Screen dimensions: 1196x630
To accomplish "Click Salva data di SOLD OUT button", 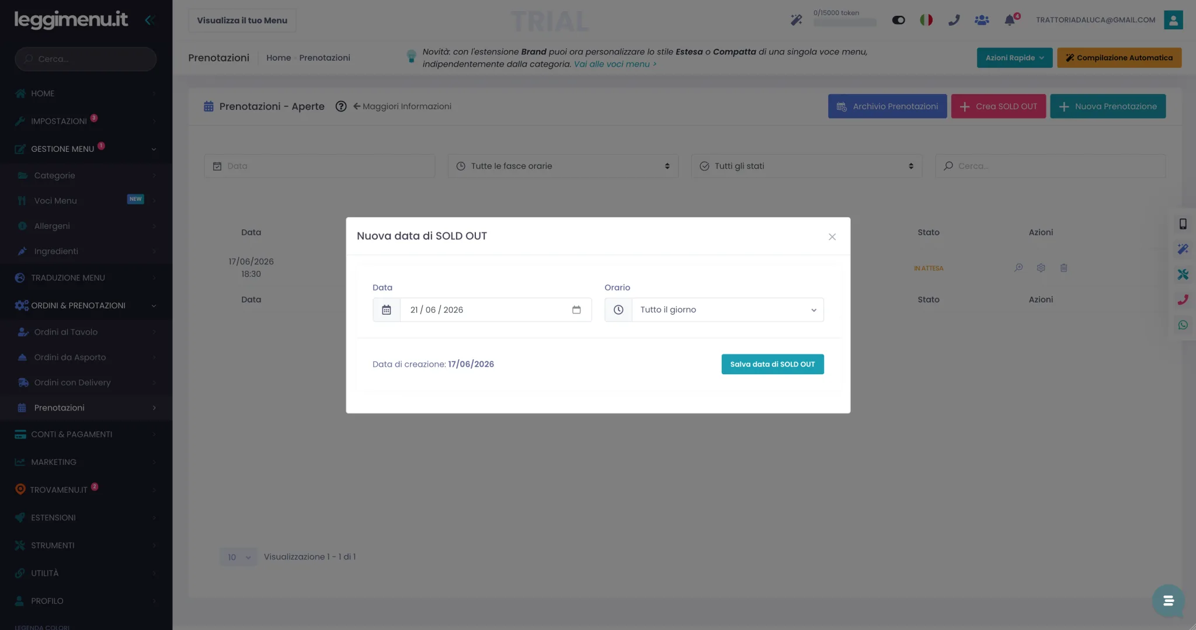I will click(773, 364).
